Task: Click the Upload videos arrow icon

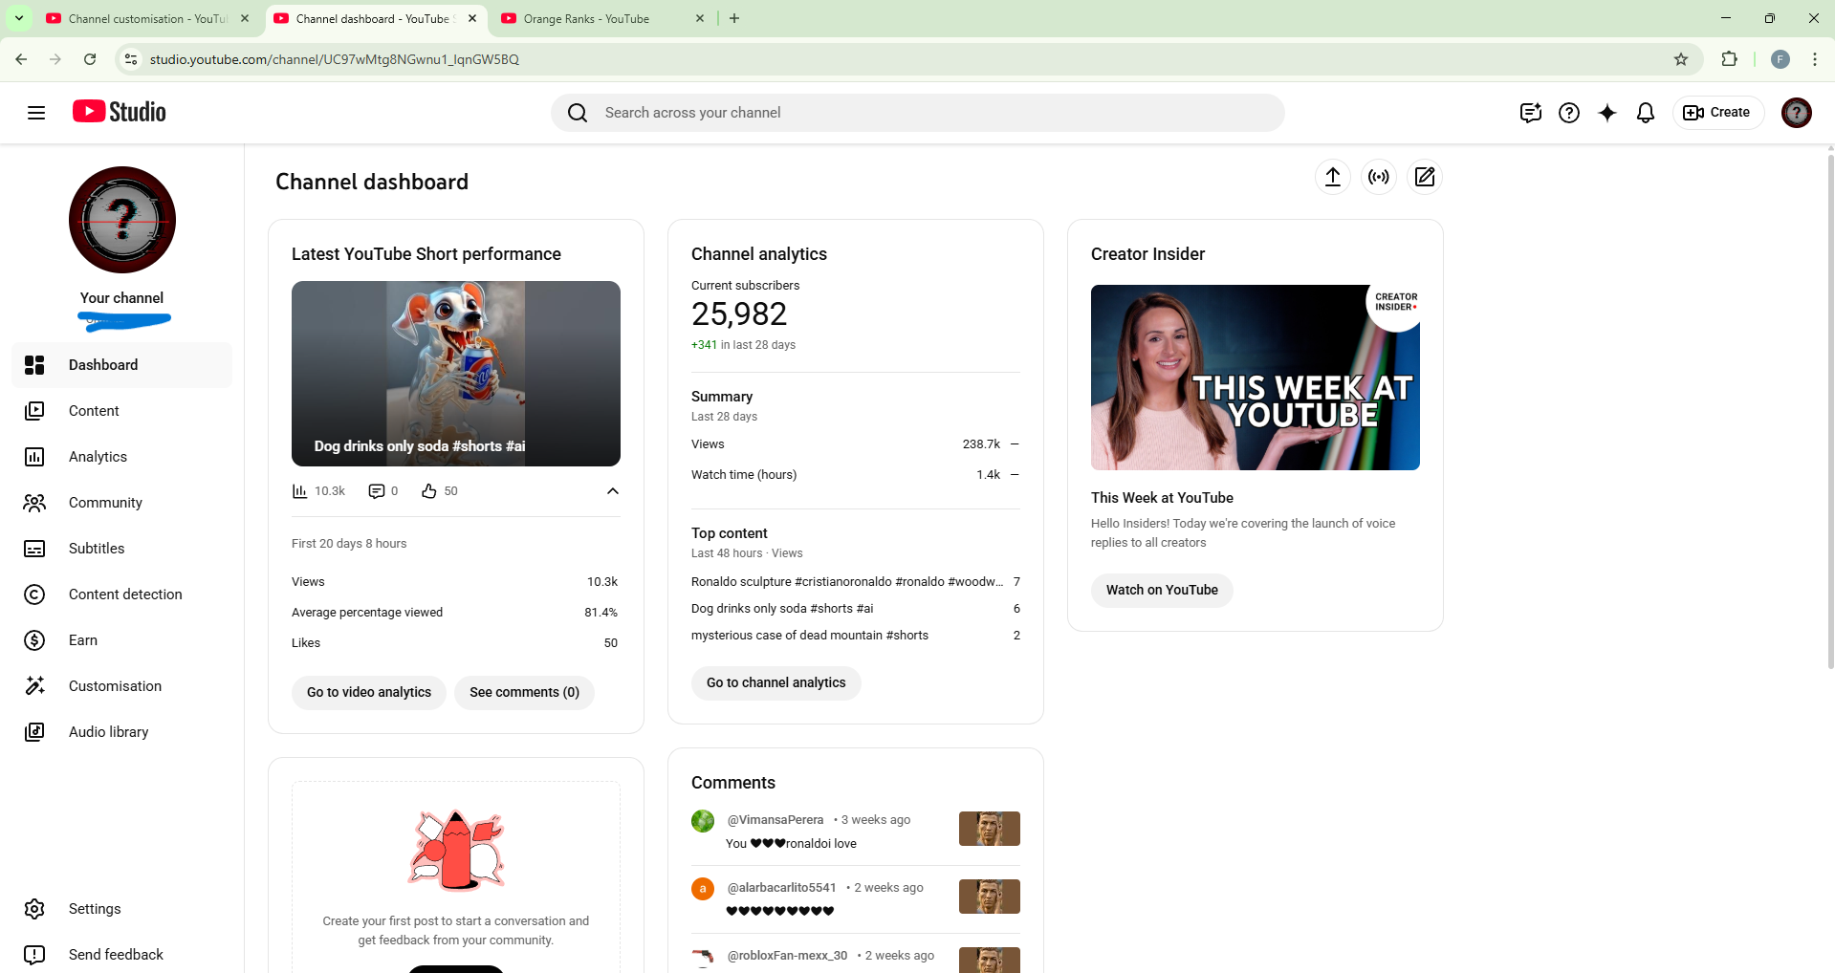Action: point(1332,177)
